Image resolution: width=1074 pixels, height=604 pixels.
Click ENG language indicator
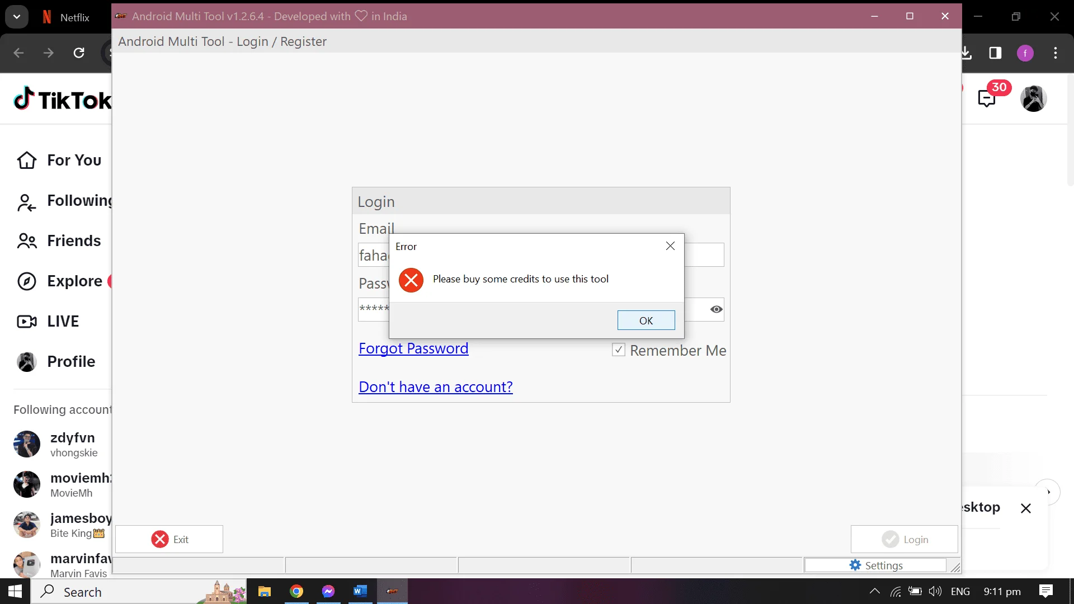point(960,591)
